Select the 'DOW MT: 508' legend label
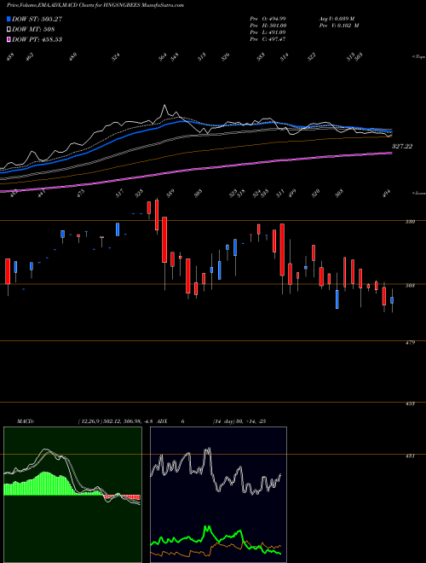The image size is (426, 563). [x=33, y=29]
